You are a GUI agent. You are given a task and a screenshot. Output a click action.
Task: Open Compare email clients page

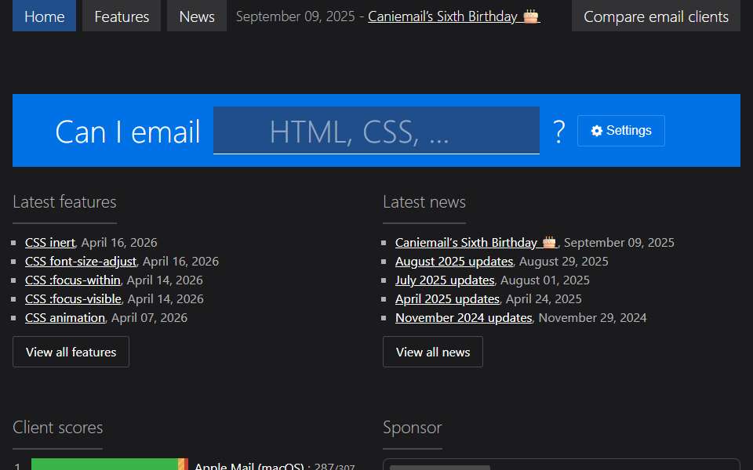[656, 16]
